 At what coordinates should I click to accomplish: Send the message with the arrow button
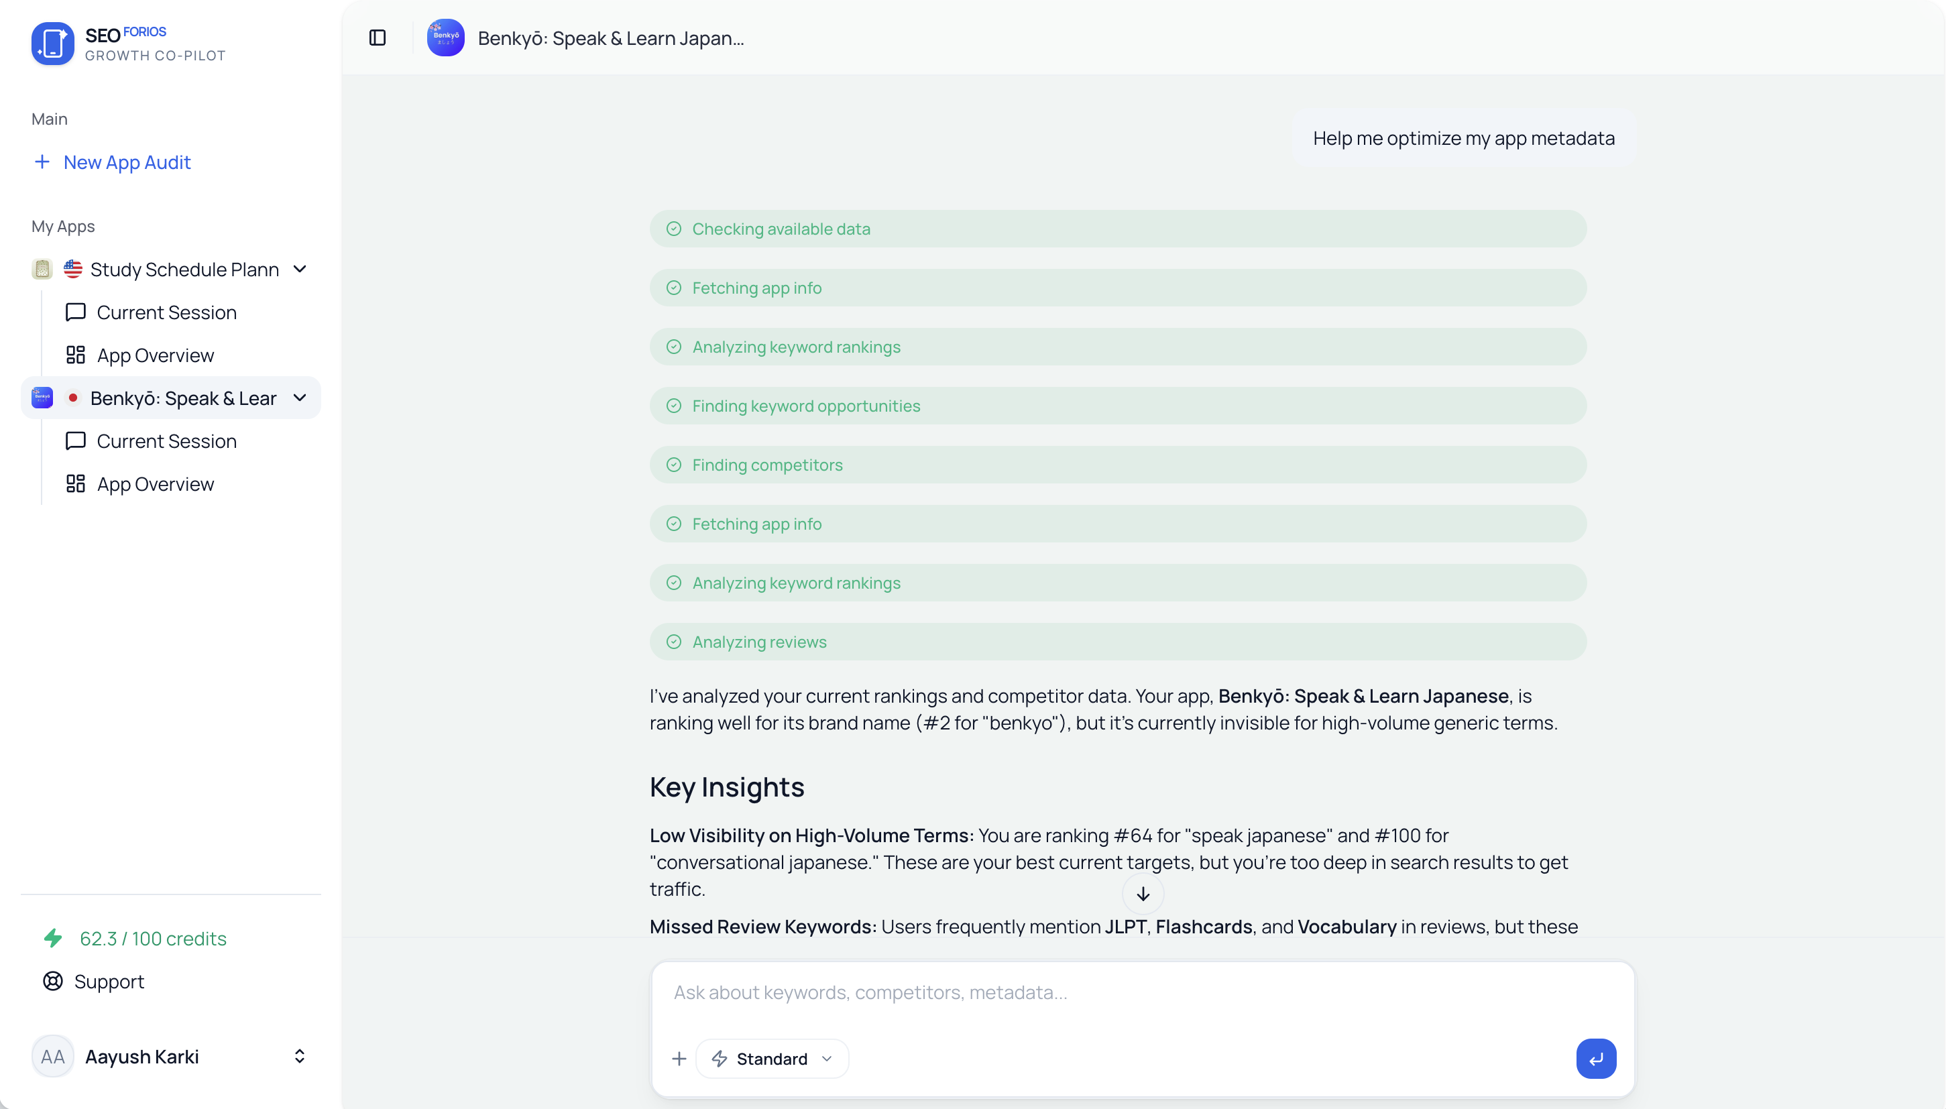click(x=1596, y=1058)
